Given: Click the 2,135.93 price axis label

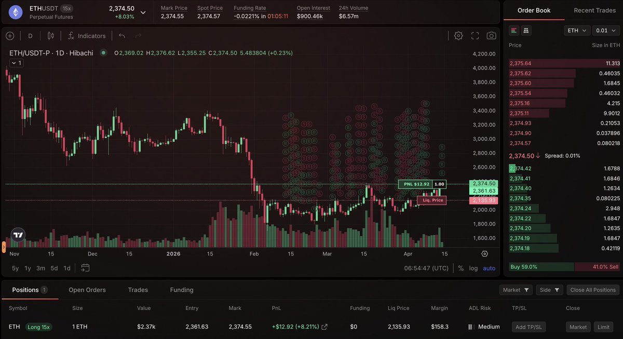Looking at the screenshot, I should click(x=483, y=200).
